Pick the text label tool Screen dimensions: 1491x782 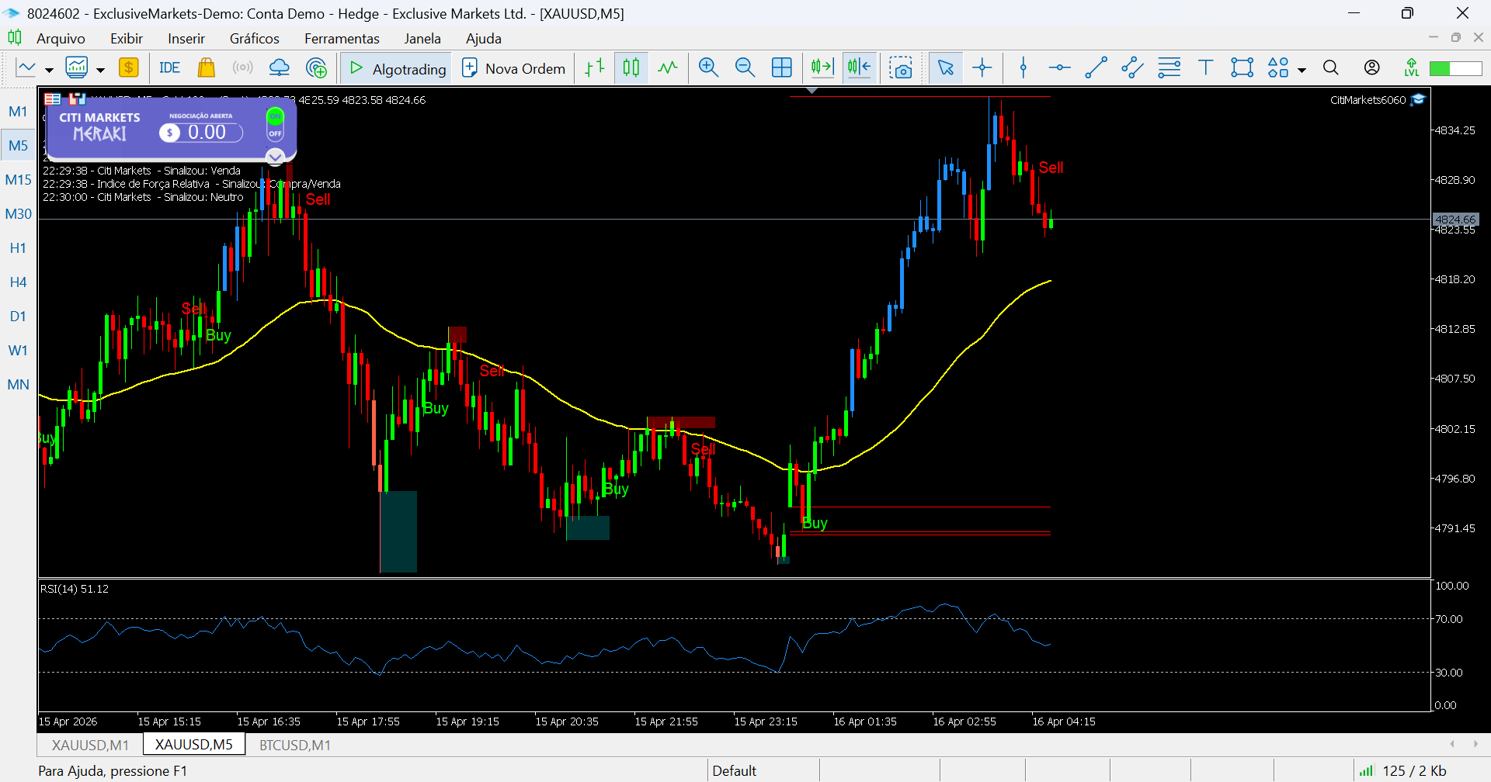pyautogui.click(x=1205, y=68)
